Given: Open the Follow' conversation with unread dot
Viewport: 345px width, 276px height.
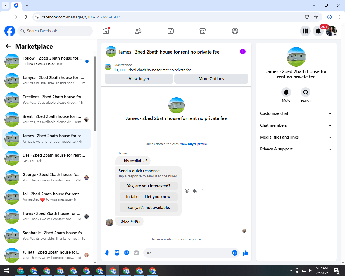Looking at the screenshot, I should [46, 61].
